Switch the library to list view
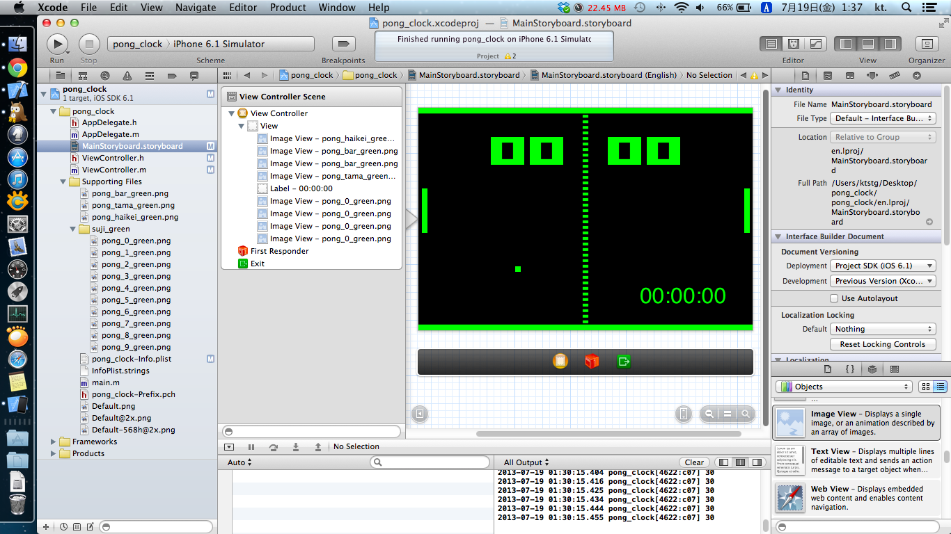This screenshot has height=534, width=951. coord(940,387)
